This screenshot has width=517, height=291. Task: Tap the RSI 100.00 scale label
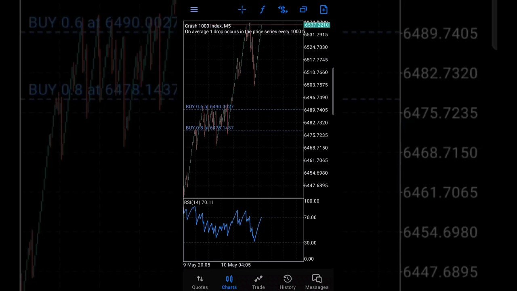pos(311,201)
